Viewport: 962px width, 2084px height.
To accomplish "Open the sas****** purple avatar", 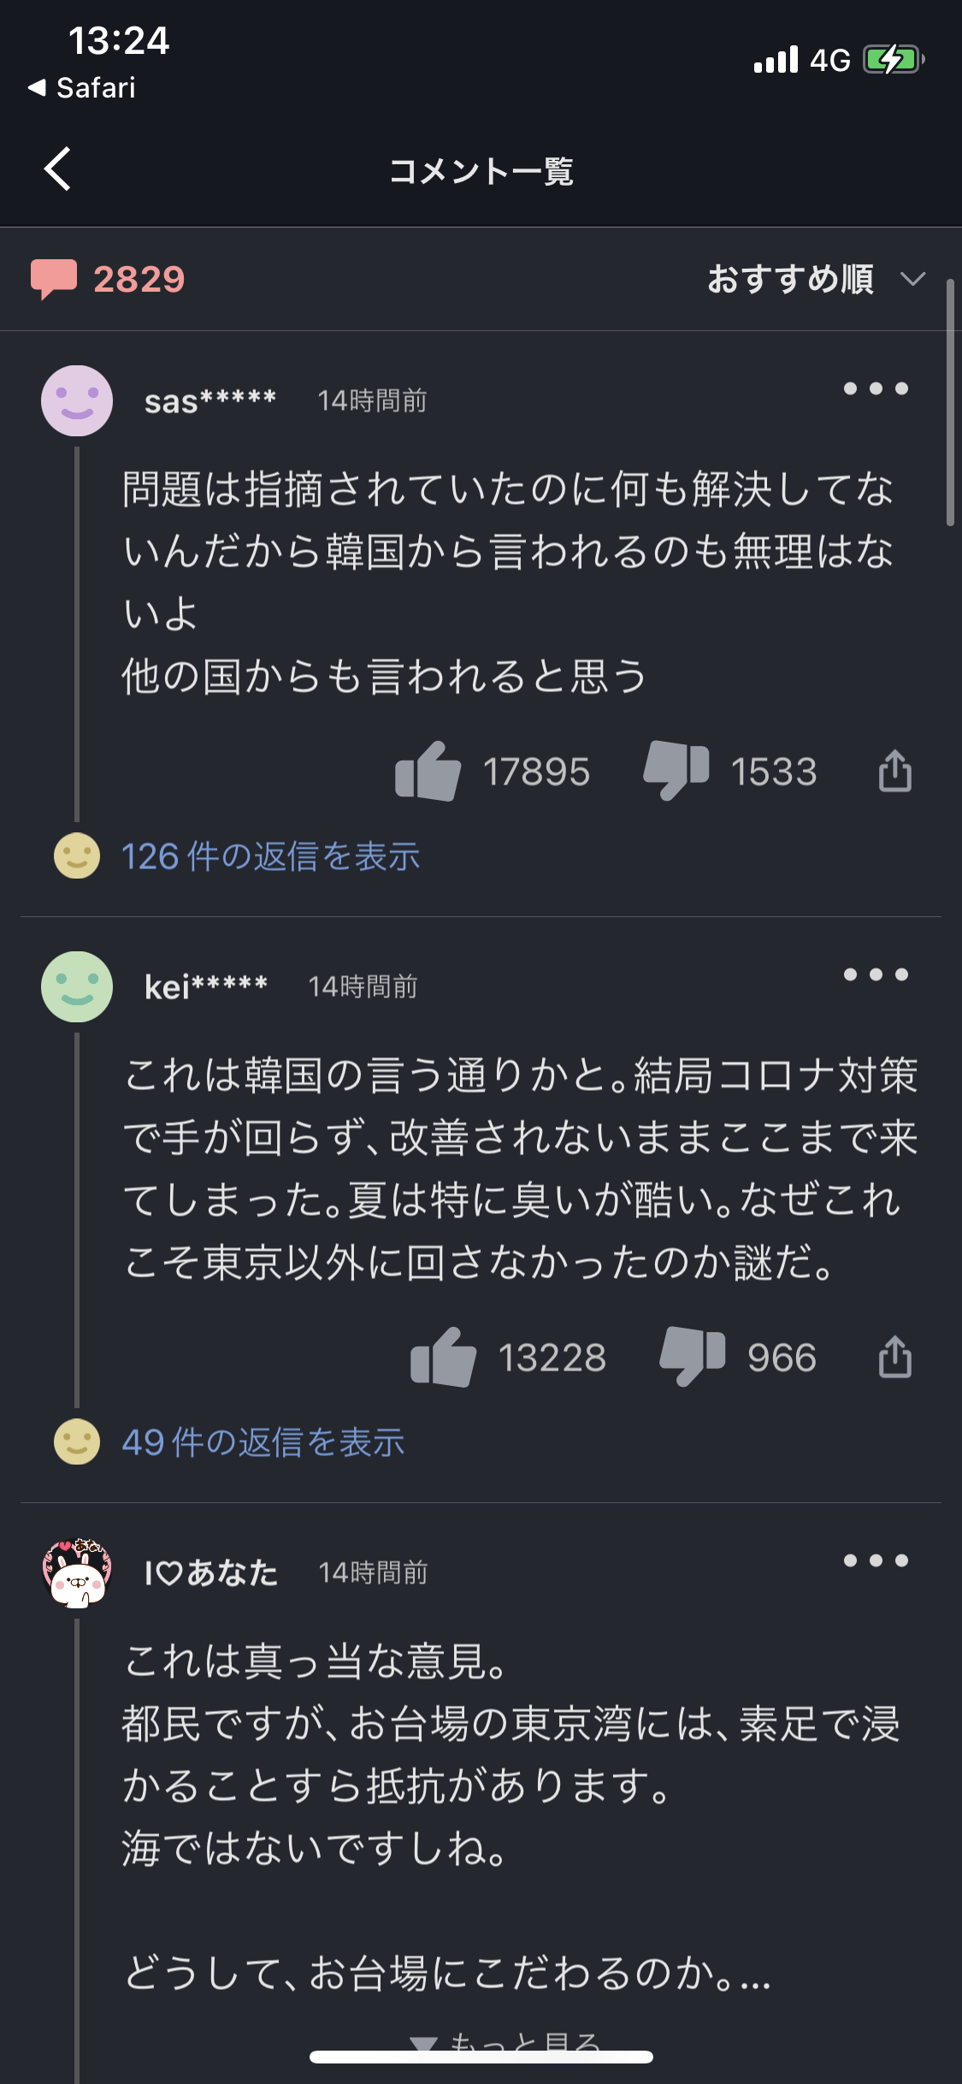I will tap(77, 400).
